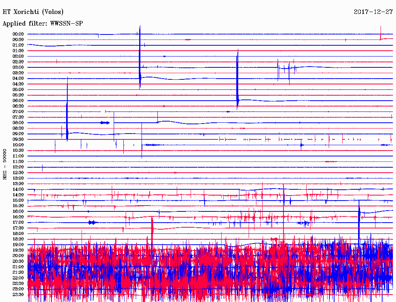Screen dimensions: 396x302
Task: Select the 21:00 time label
Action: [x=18, y=267]
